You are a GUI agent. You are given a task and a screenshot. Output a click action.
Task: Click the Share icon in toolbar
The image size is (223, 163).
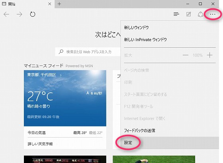click(x=201, y=14)
